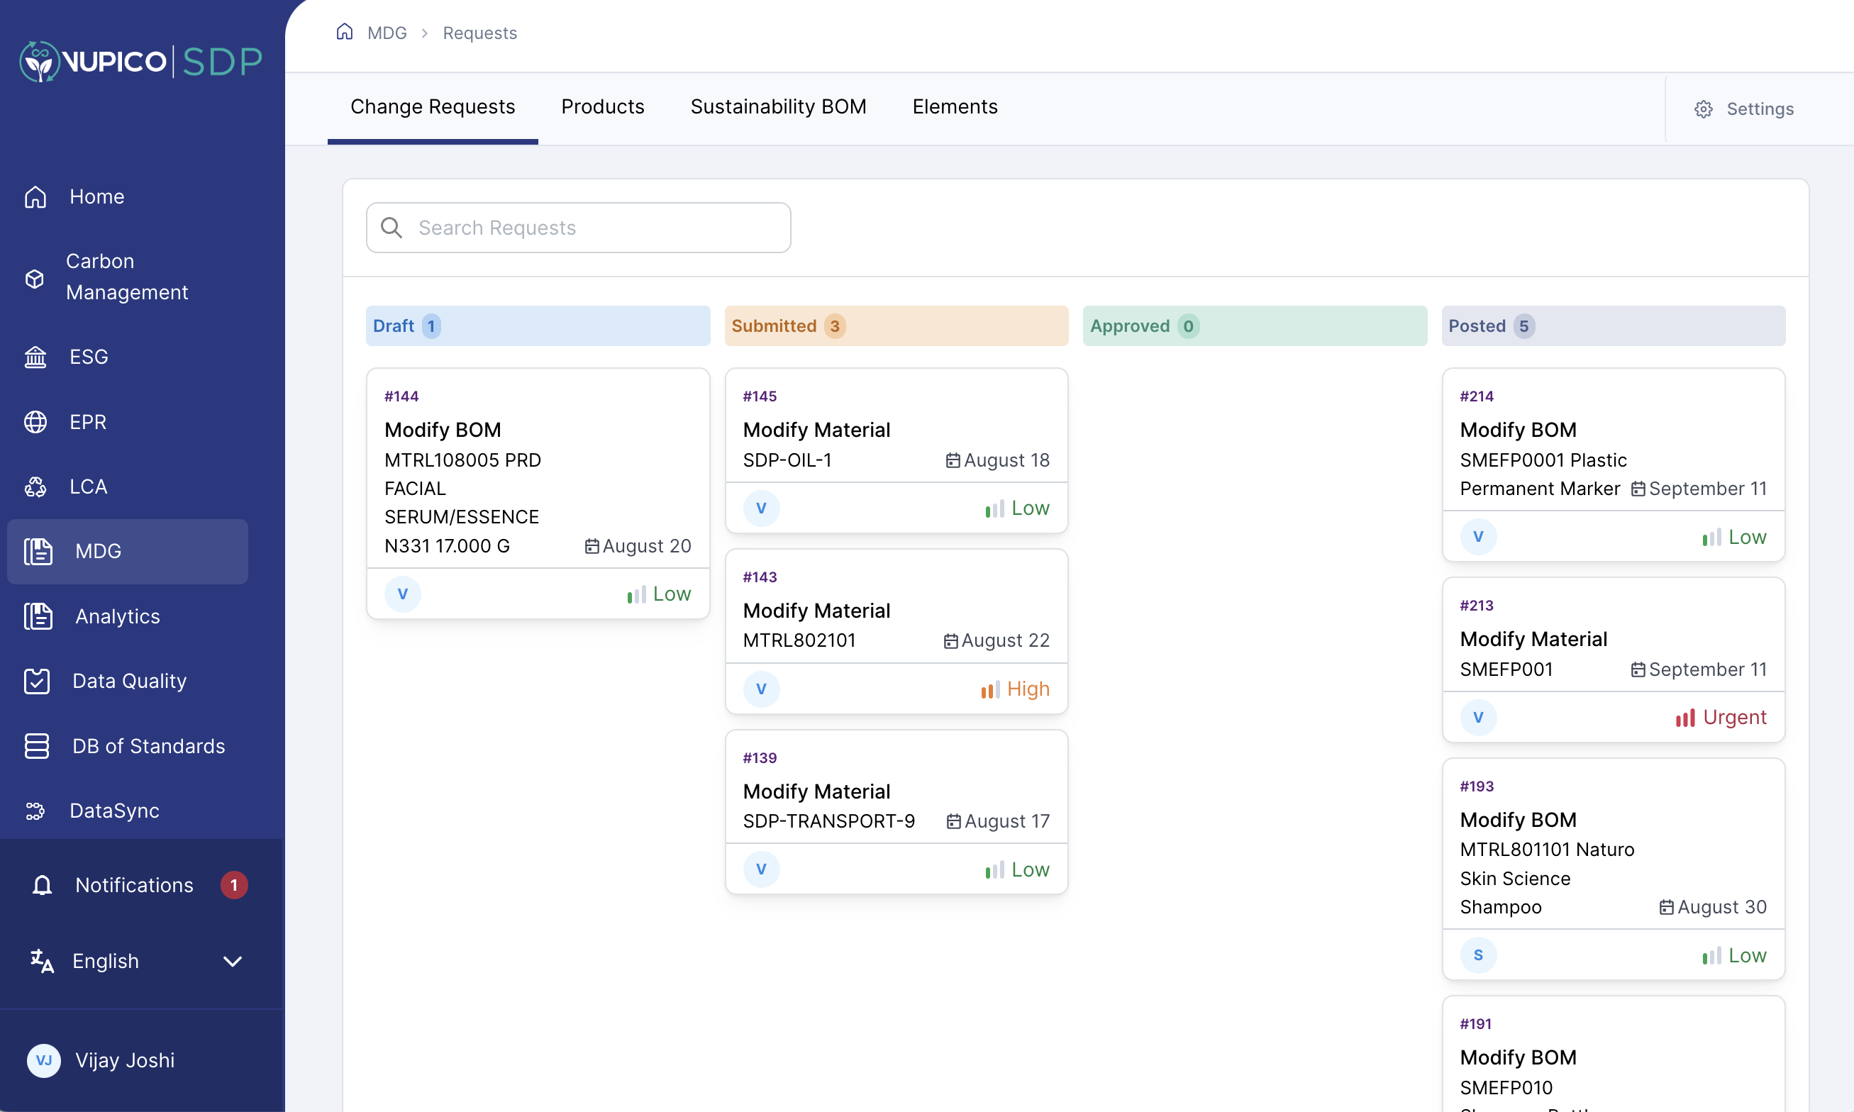Click the red notification count badge
This screenshot has height=1112, width=1854.
click(234, 885)
